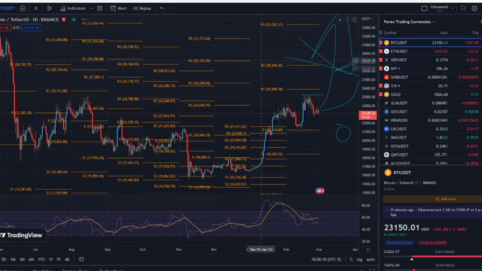Set the chart range to 6M

(x=31, y=259)
